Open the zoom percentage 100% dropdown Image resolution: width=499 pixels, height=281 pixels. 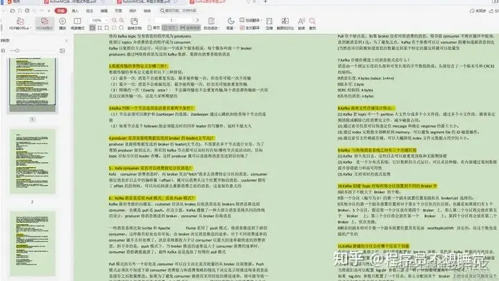[x=99, y=20]
